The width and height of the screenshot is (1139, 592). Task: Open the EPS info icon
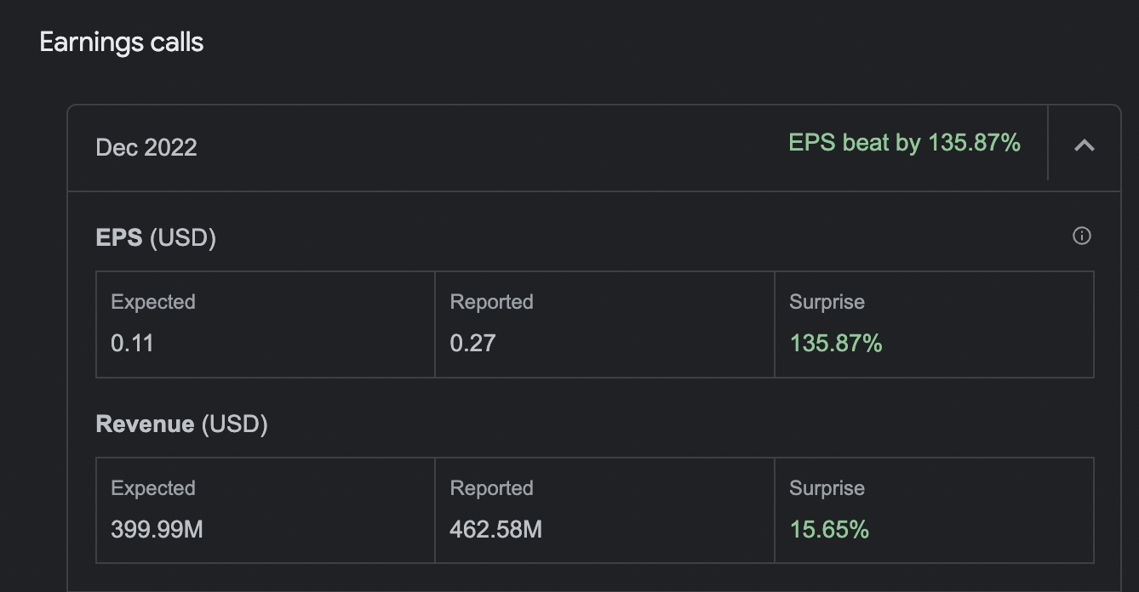tap(1082, 236)
